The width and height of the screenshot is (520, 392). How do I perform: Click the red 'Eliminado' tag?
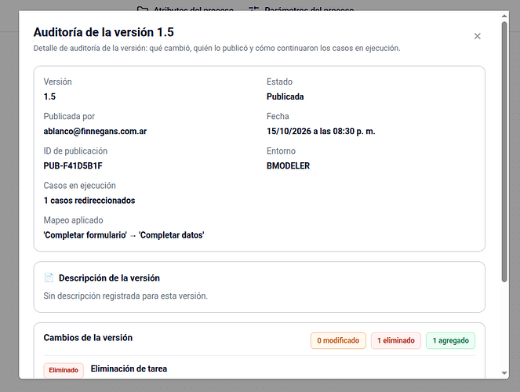[64, 370]
